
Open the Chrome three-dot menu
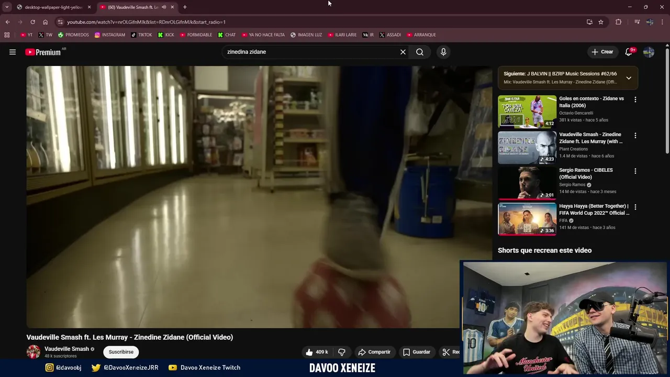pyautogui.click(x=663, y=22)
